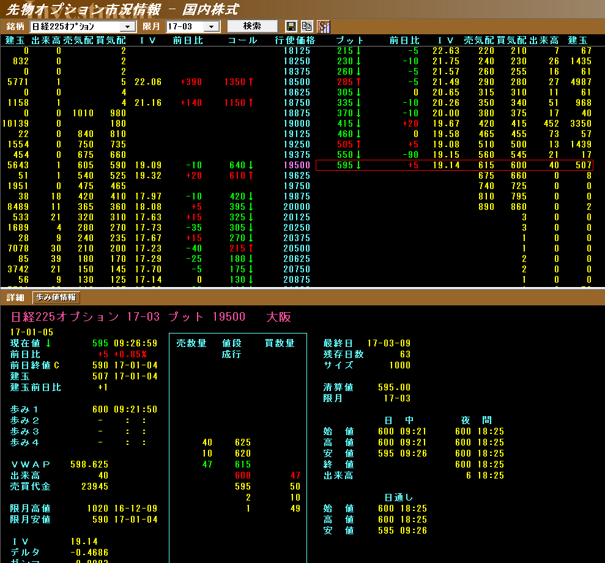Click put price 415 at strike 19000
This screenshot has width=605, height=563.
tap(345, 124)
